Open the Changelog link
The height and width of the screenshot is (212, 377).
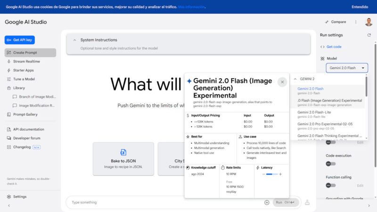click(22, 147)
